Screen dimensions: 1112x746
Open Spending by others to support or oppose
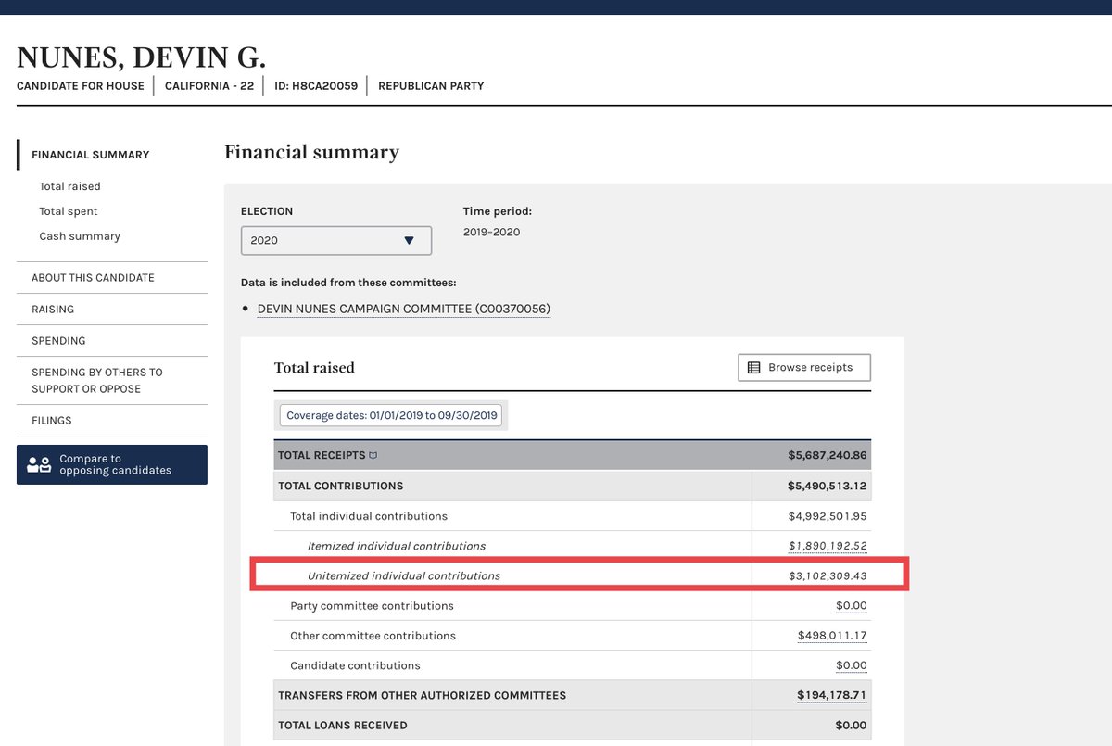point(97,380)
